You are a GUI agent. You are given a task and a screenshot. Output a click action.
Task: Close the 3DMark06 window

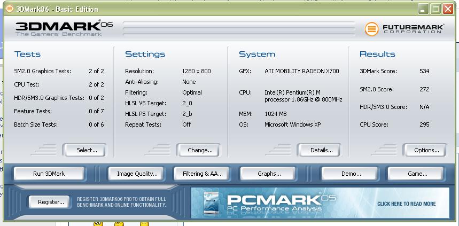(x=448, y=9)
